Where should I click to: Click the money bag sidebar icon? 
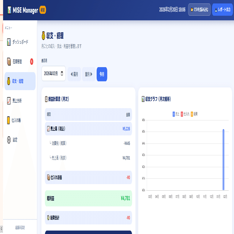click(x=9, y=81)
